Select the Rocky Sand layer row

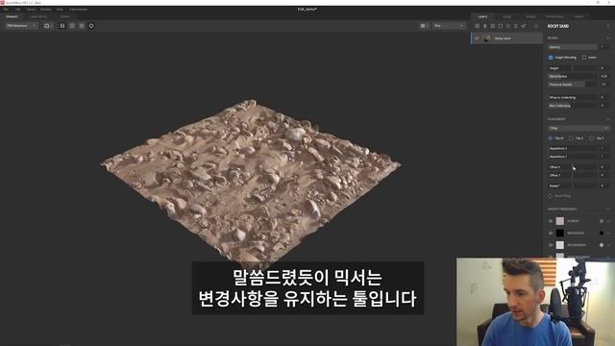506,38
